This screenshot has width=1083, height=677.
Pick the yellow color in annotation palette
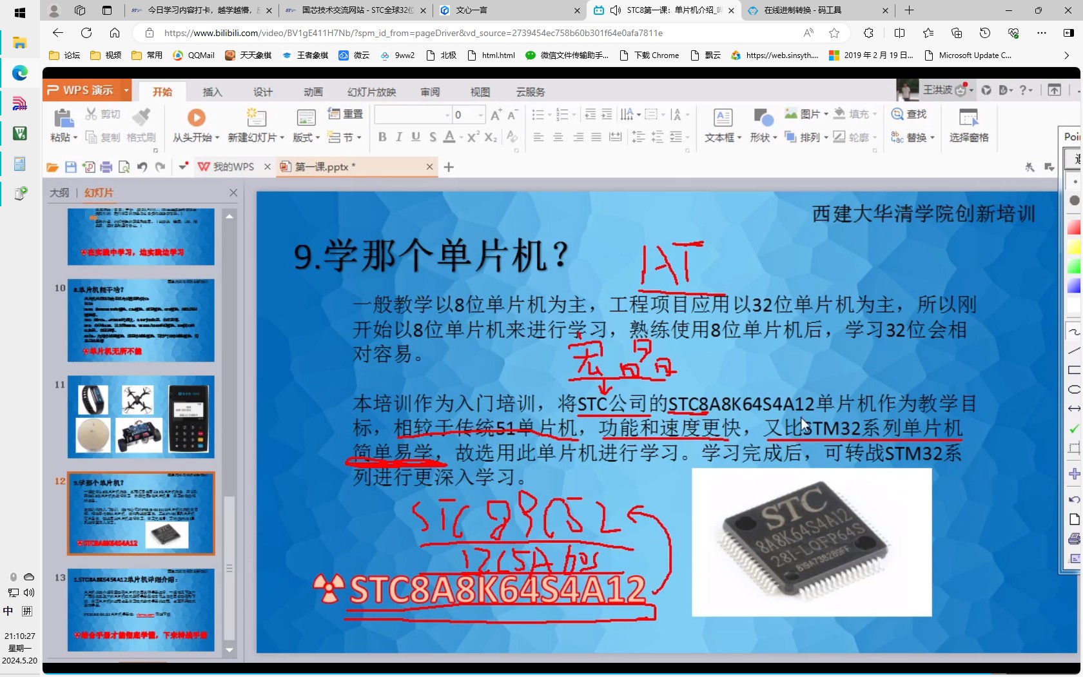[x=1074, y=247]
